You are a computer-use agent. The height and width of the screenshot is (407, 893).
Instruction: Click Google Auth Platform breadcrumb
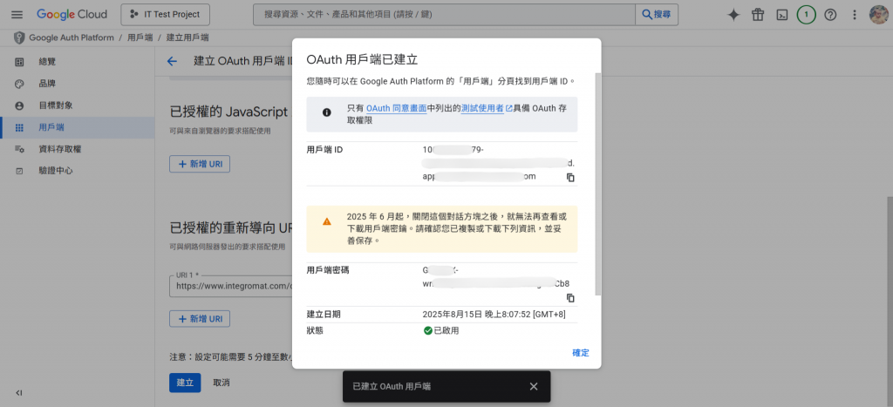point(72,37)
